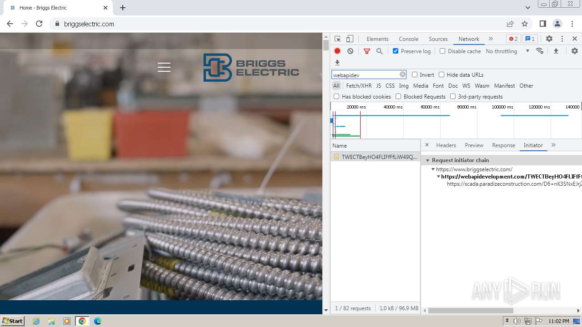Open the No throttling dropdown
582x327 pixels.
[507, 51]
